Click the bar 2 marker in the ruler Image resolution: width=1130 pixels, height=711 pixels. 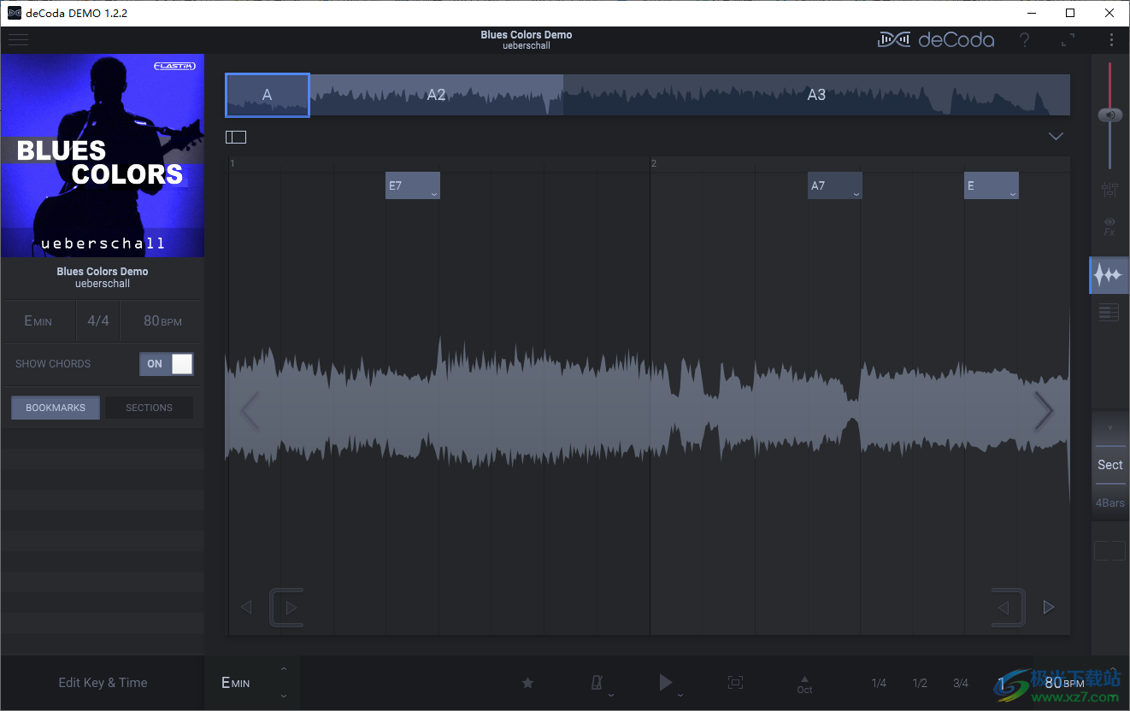(x=654, y=163)
